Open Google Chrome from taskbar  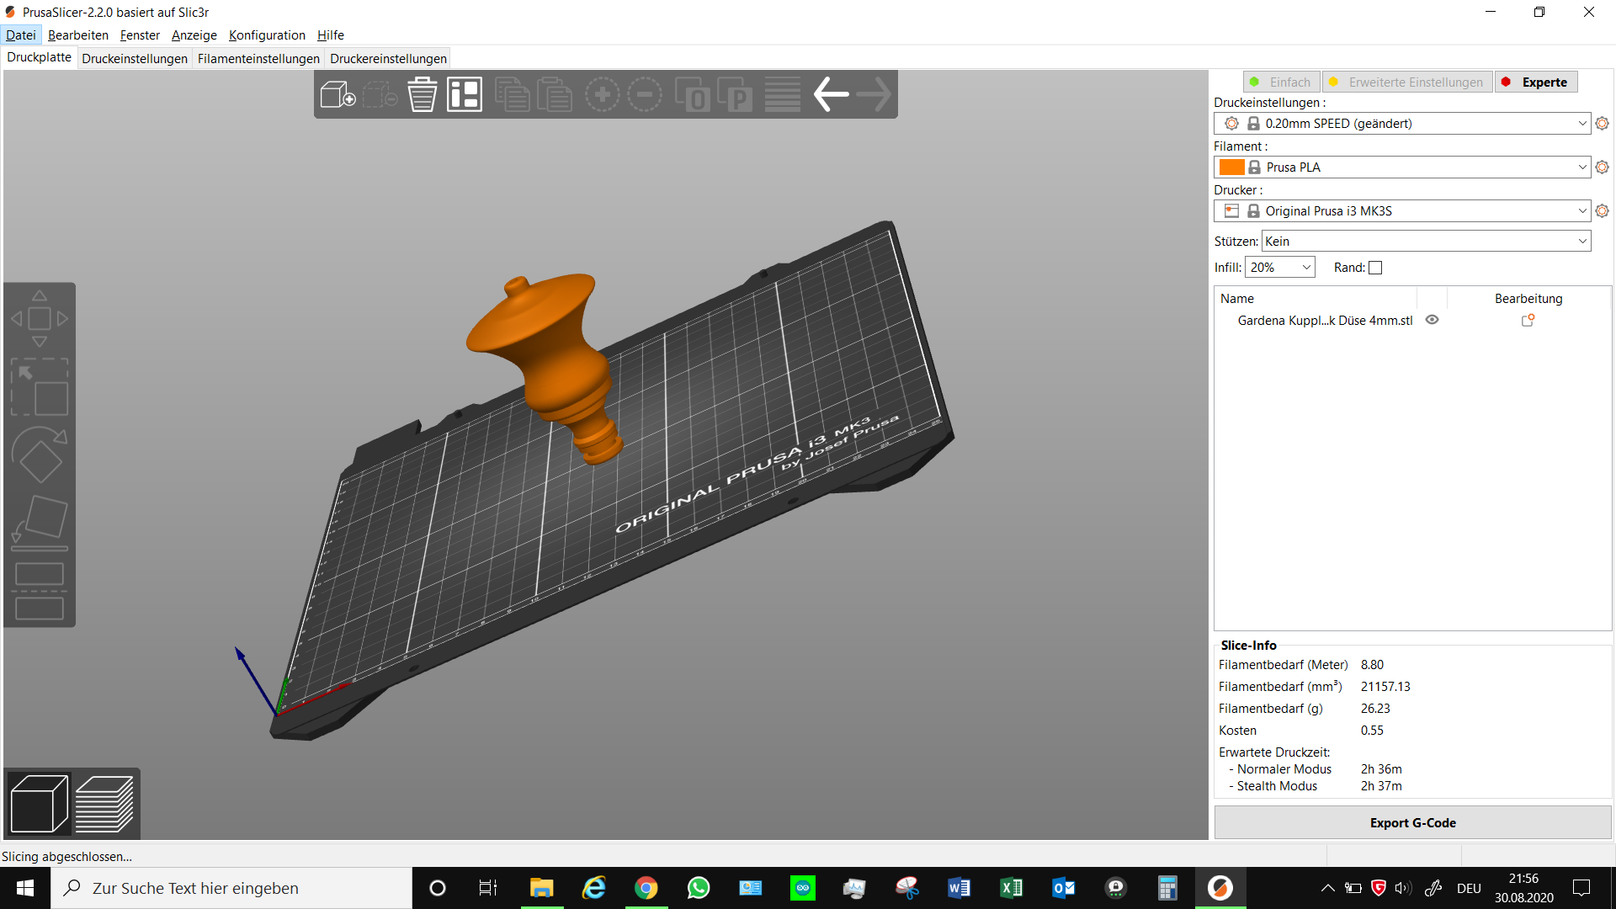(x=646, y=888)
